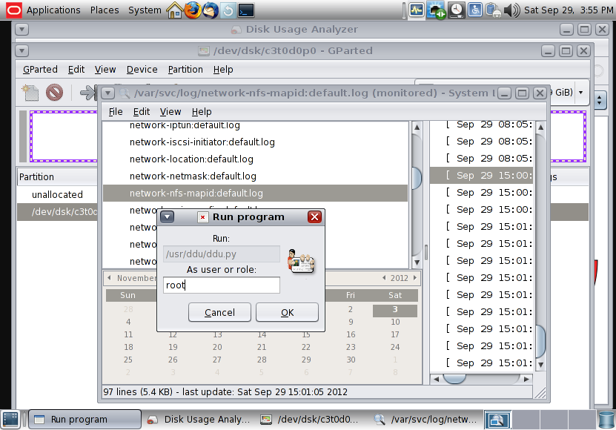
Task: Open the log viewer View menu
Action: 170,112
